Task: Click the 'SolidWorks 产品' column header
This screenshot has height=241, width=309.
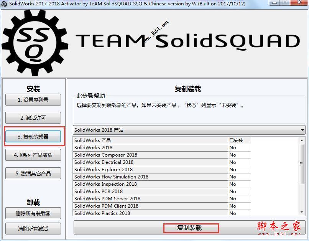Action: 150,140
